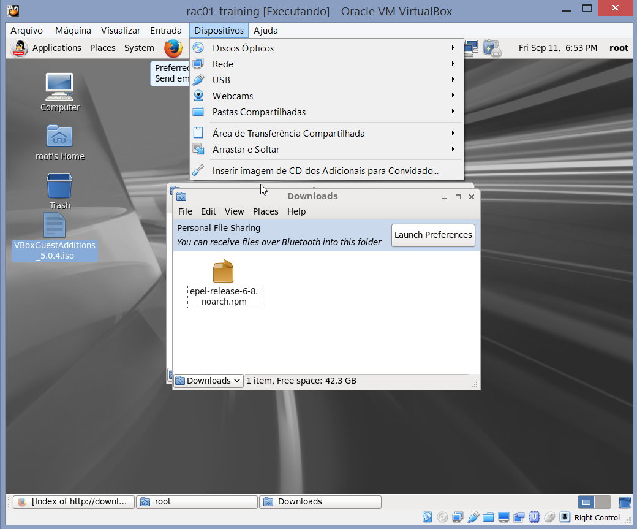Click the USB status bar indicator
This screenshot has width=637, height=529.
point(473,517)
